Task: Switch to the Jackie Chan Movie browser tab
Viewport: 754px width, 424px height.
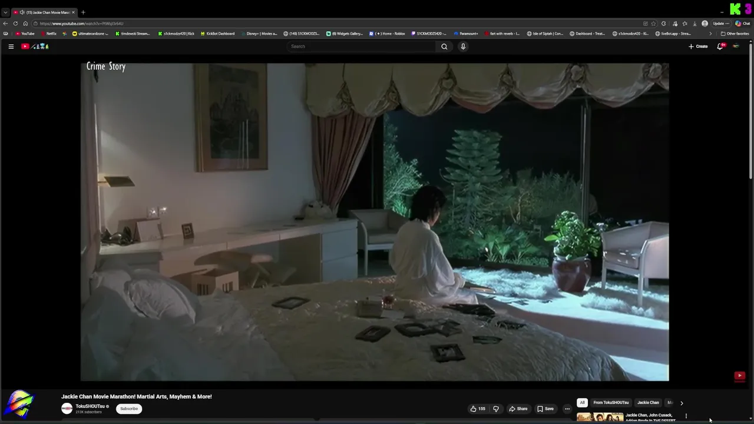Action: point(45,12)
